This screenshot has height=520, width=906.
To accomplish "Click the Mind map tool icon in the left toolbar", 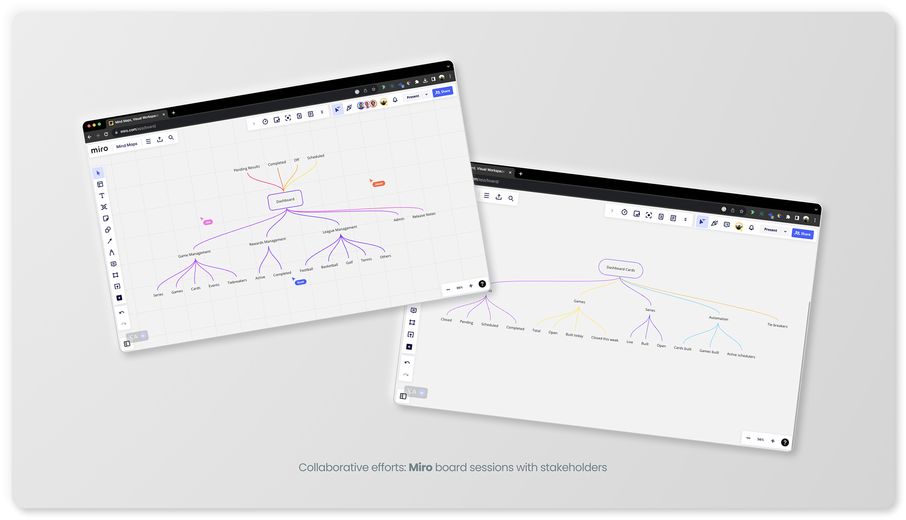I will click(104, 207).
